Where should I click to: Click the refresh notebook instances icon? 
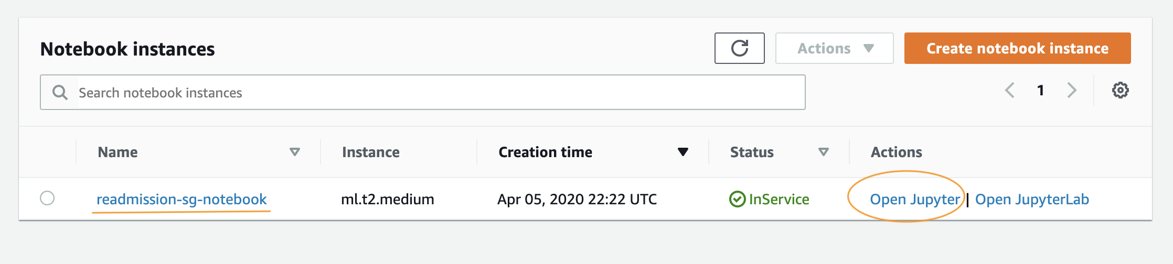tap(739, 48)
